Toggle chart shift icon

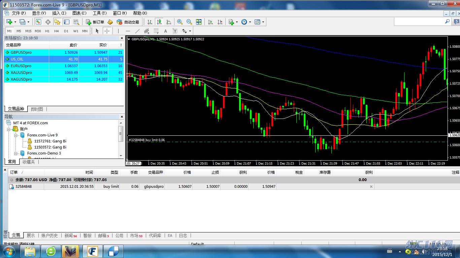220,22
